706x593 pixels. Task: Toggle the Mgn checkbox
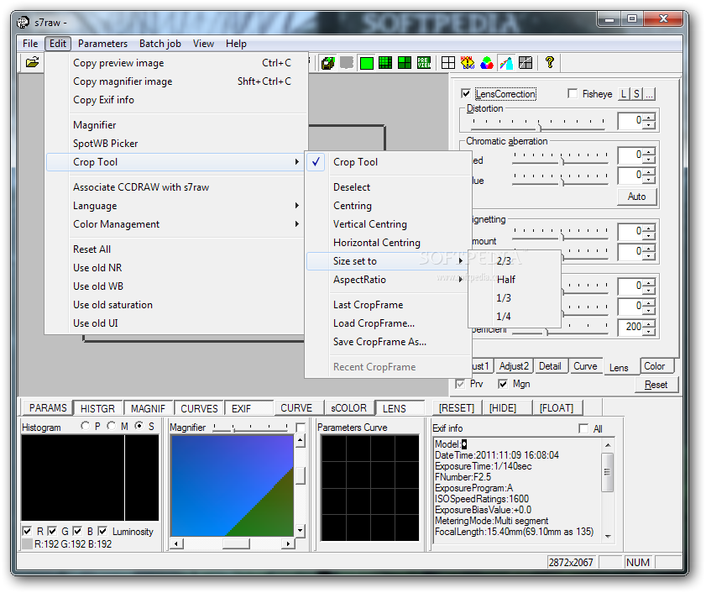click(x=503, y=384)
